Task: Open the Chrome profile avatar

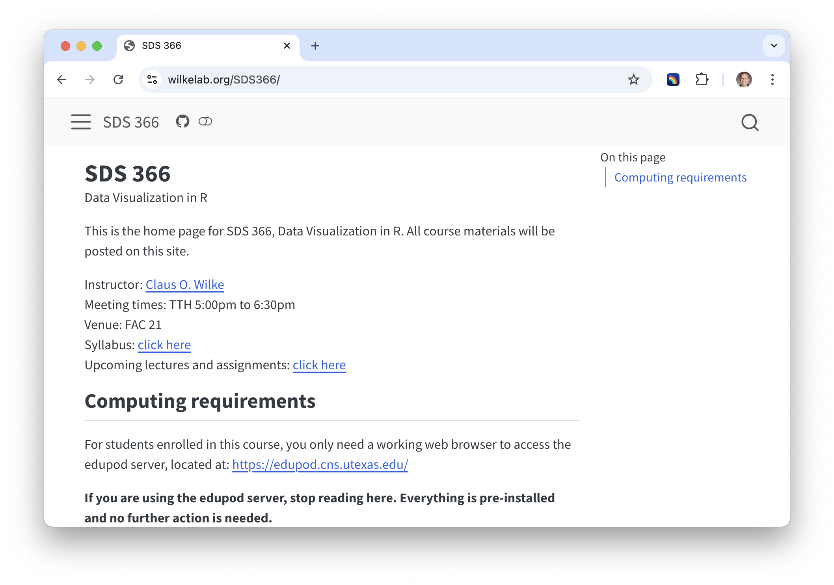Action: [x=744, y=80]
